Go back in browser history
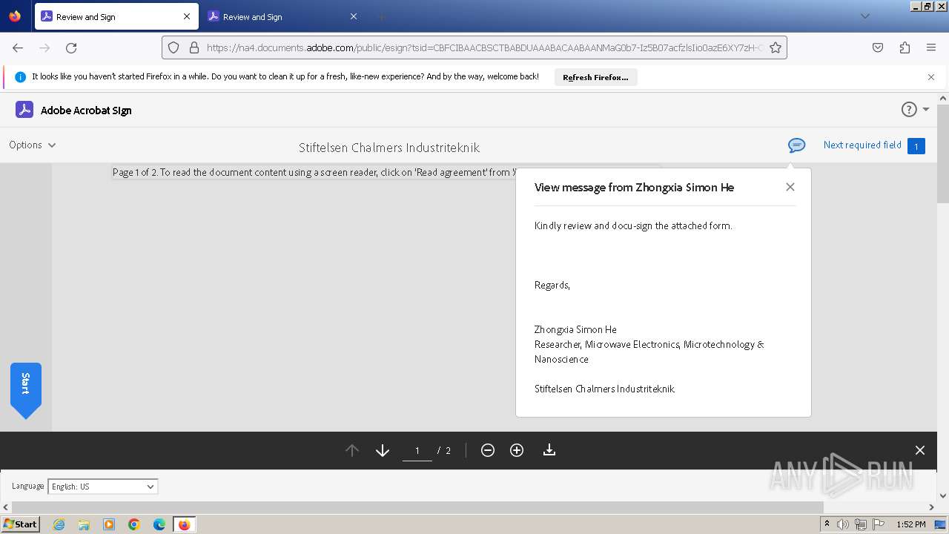Screen dimensions: 949x534 (x=18, y=47)
